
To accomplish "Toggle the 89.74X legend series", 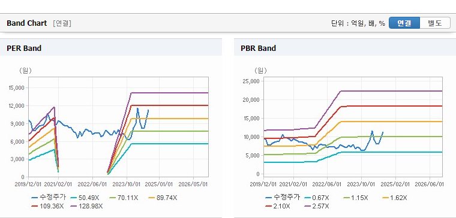I will coord(163,198).
